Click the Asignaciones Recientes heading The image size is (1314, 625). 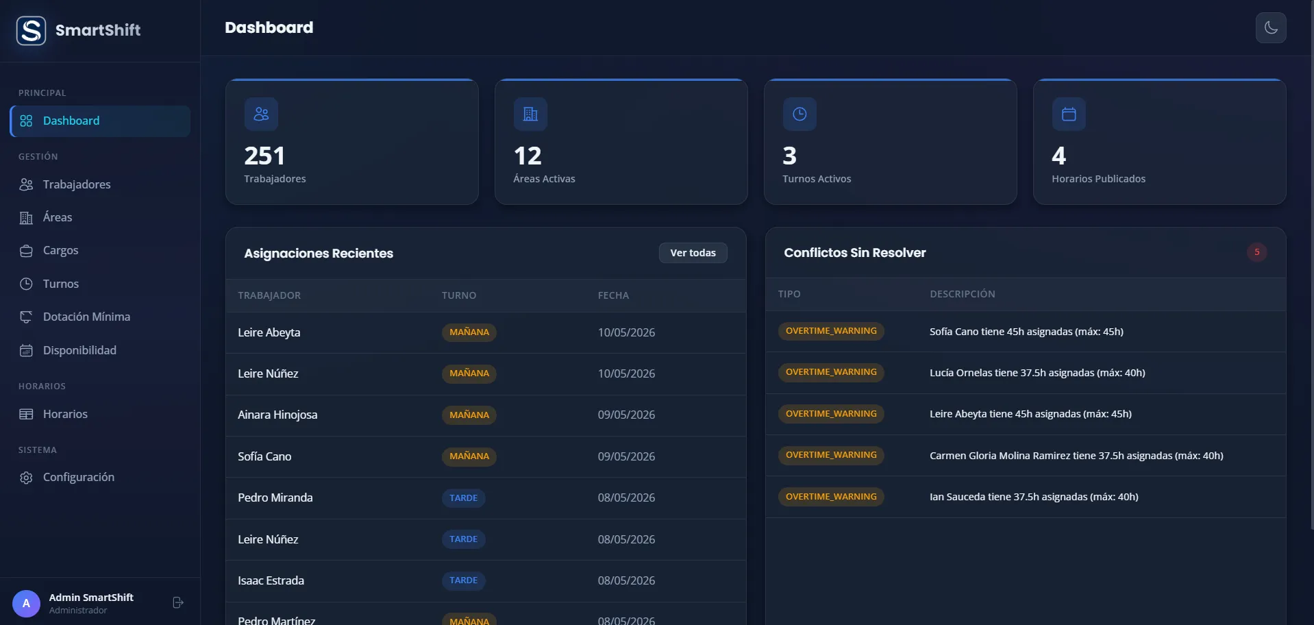pos(319,254)
